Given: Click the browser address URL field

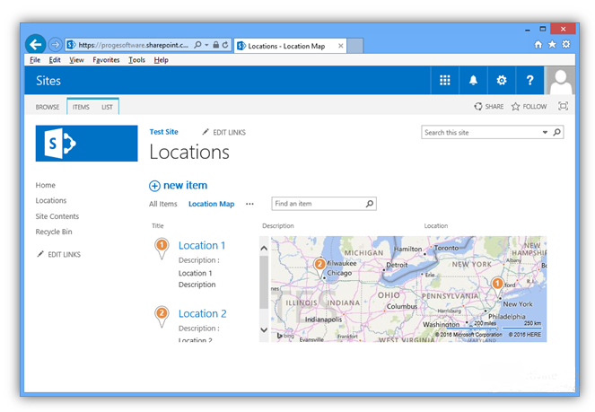Looking at the screenshot, I should coord(133,45).
